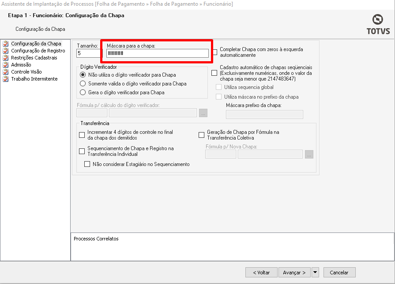This screenshot has height=284, width=395.
Task: Click the 'Máscara prefixo da chapa' field
Action: (264, 114)
